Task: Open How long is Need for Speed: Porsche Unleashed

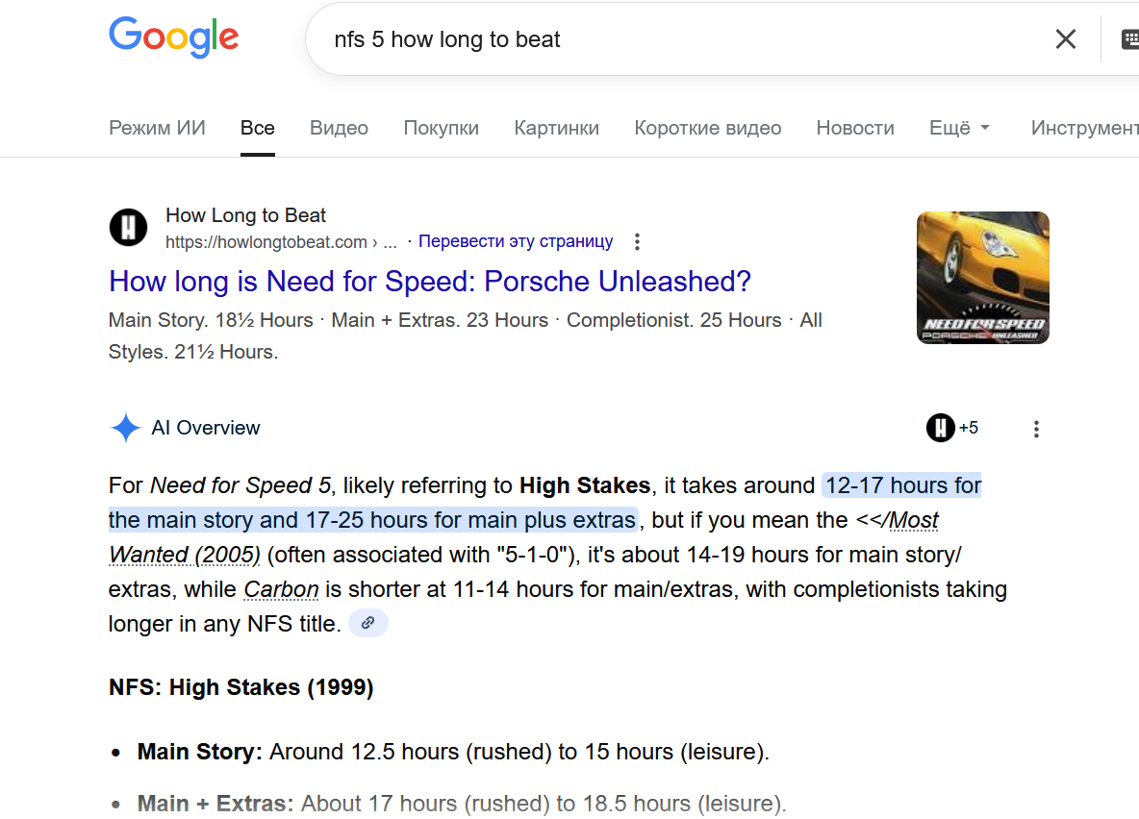Action: pyautogui.click(x=429, y=282)
